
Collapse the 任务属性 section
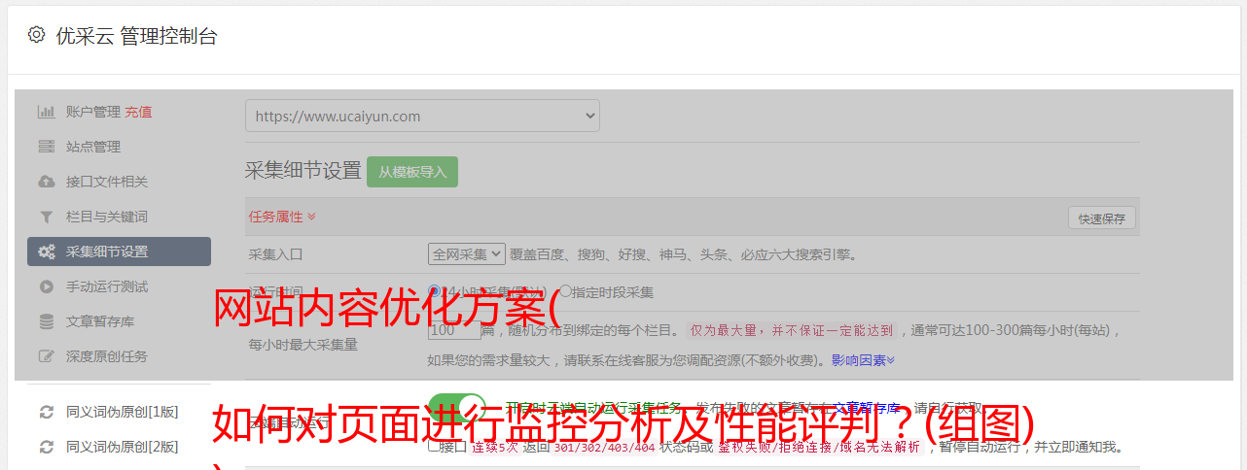(x=282, y=217)
